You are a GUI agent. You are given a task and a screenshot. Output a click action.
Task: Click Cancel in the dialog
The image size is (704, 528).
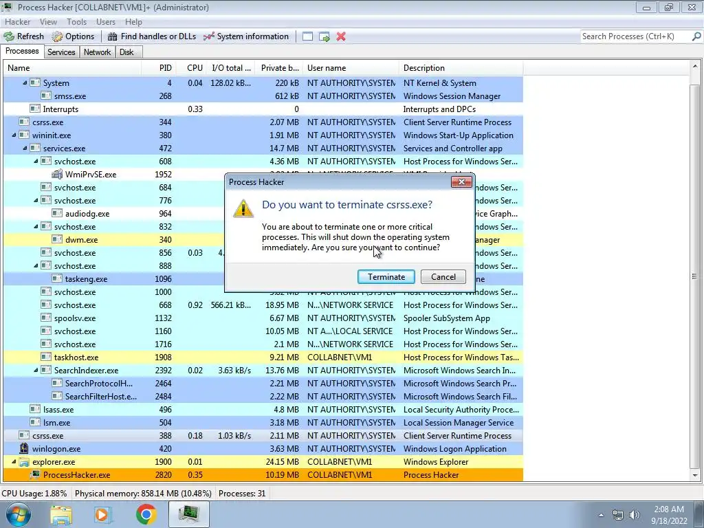coord(443,276)
